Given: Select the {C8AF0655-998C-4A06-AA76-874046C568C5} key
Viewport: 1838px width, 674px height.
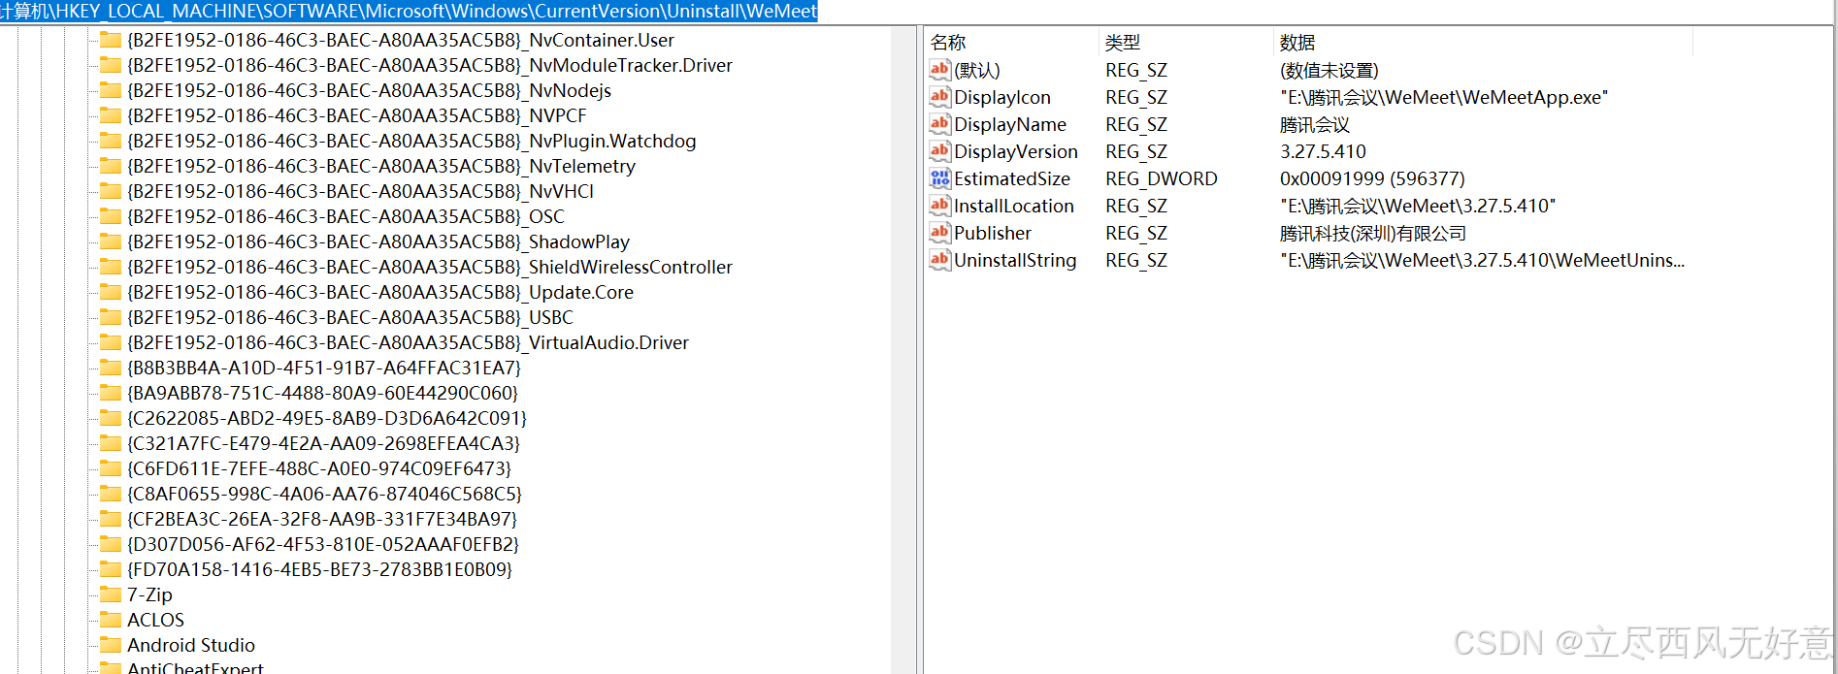Looking at the screenshot, I should [325, 494].
